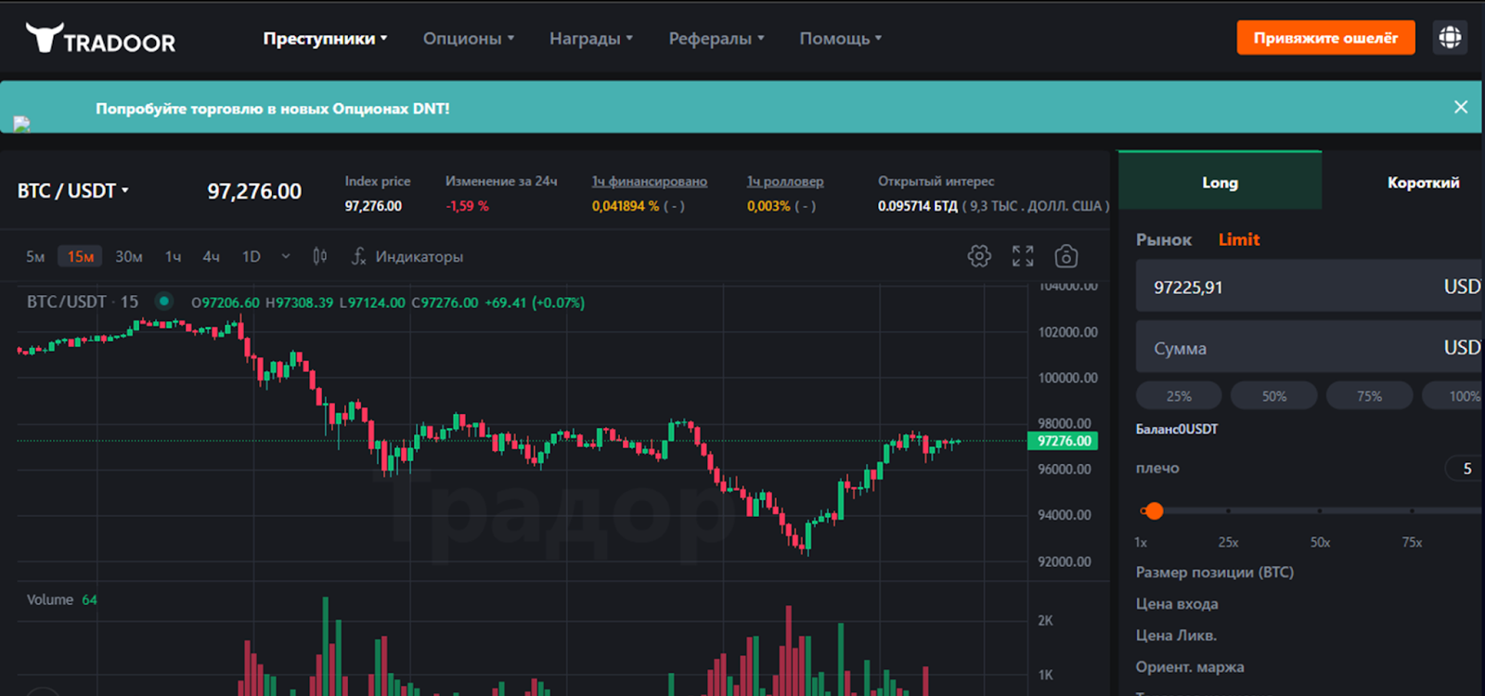Click the БалансOUSDT label
Image resolution: width=1485 pixels, height=696 pixels.
1177,429
